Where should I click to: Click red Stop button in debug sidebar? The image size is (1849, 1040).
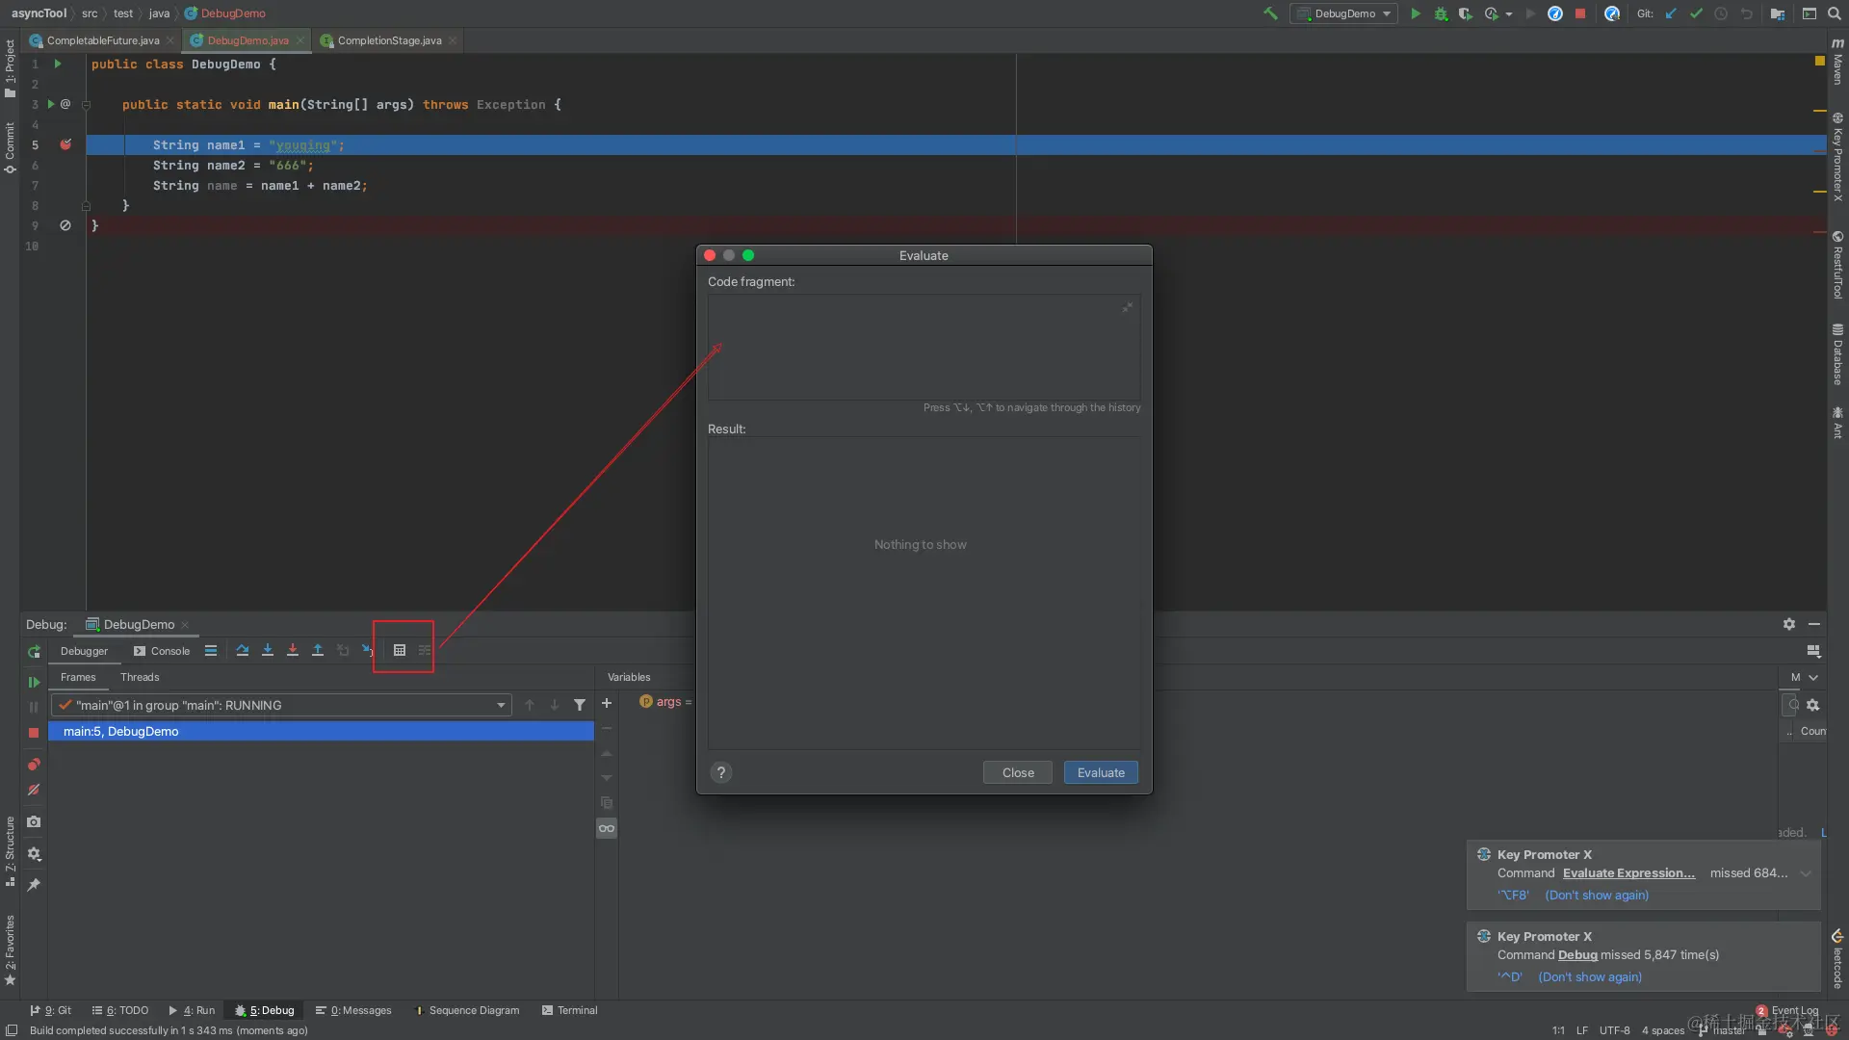pos(34,733)
